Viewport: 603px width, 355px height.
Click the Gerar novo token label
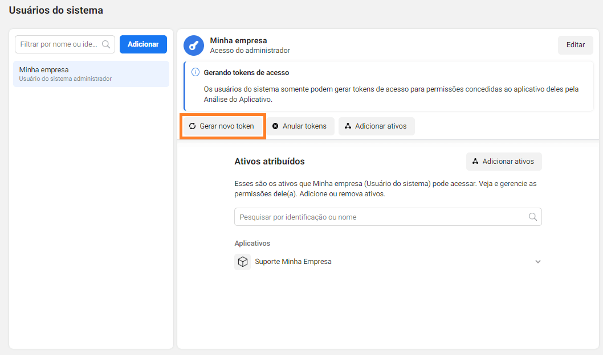pos(227,126)
